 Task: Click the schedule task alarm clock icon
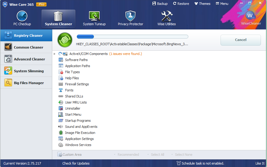click(179, 163)
